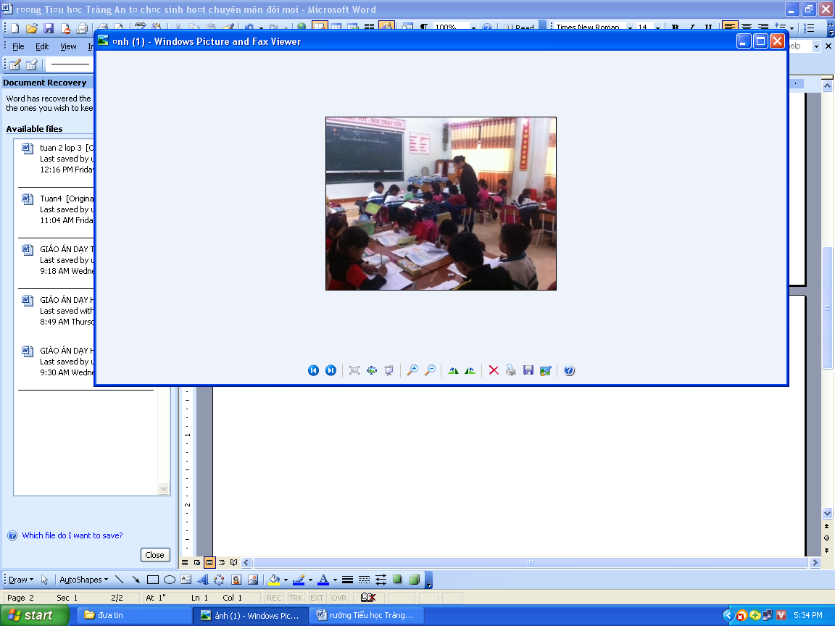
Task: Toggle OVR overtype mode in status bar
Action: [339, 598]
